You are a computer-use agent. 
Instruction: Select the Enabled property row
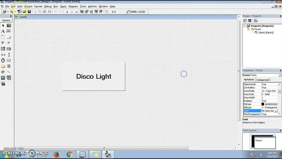pyautogui.click(x=260, y=101)
